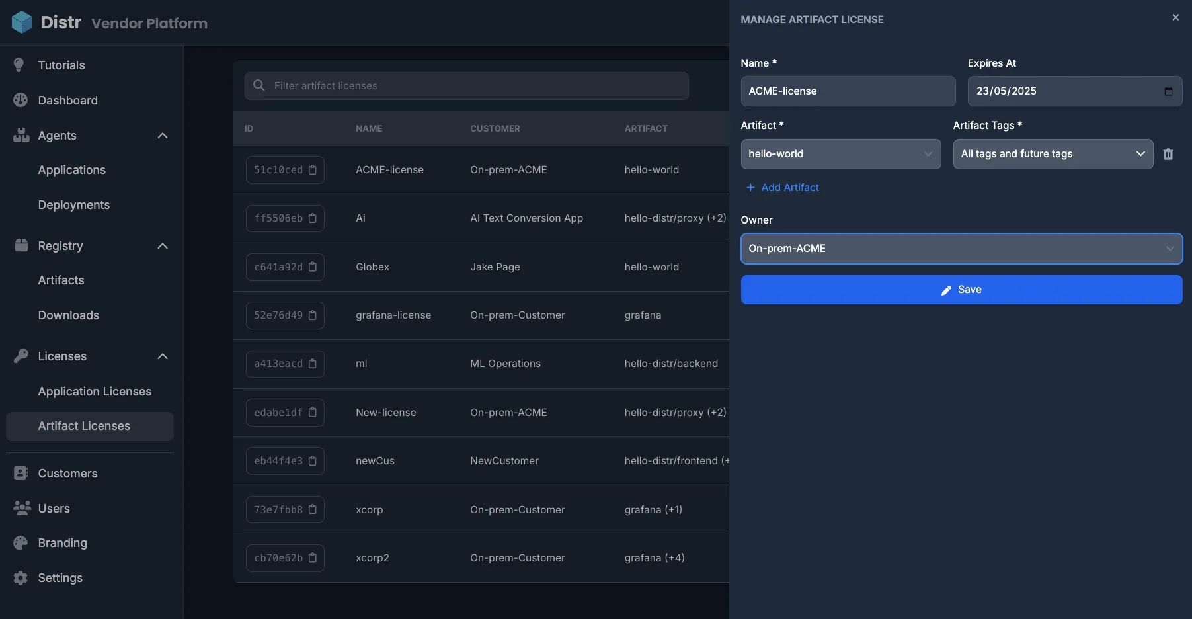
Task: Click the filter artifact licenses search field
Action: 466,85
